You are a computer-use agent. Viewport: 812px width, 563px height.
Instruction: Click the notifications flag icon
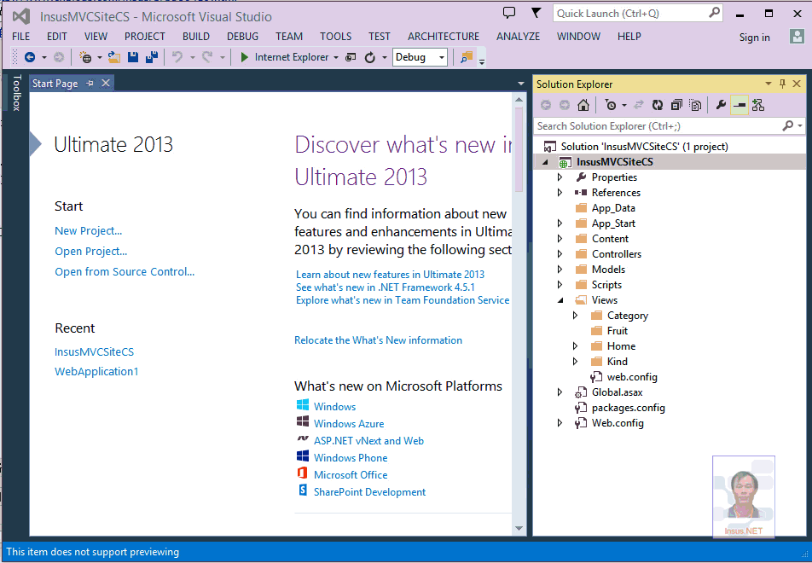(536, 13)
